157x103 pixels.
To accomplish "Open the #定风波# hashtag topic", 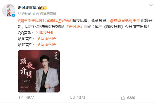I will coord(74,27).
